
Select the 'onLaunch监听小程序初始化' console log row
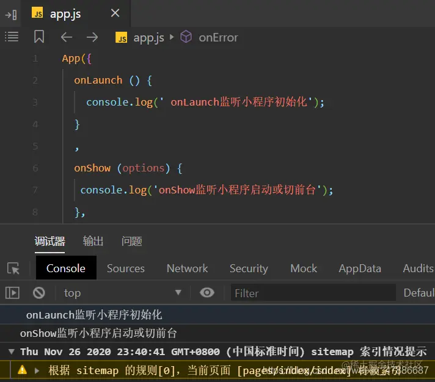point(217,315)
